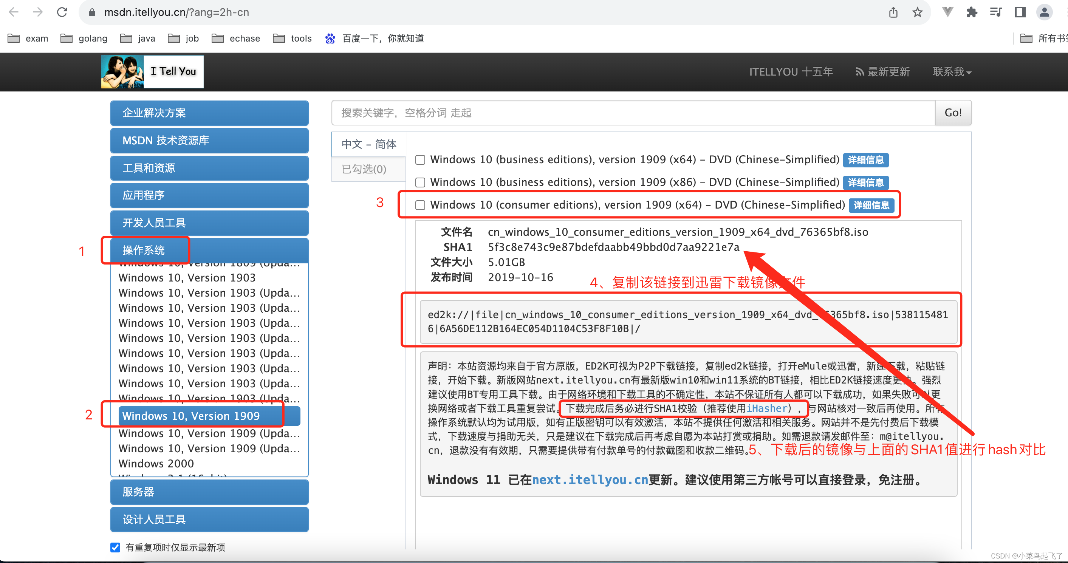Open the share page icon
Viewport: 1068px width, 563px height.
[x=893, y=12]
